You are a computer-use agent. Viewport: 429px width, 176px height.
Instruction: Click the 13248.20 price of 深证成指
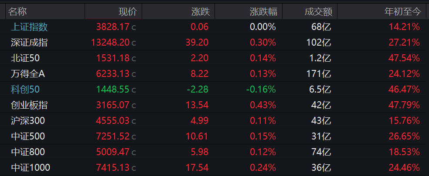[x=110, y=43]
